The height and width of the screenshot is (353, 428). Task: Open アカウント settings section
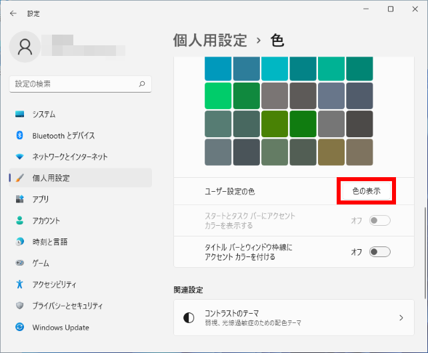point(81,220)
